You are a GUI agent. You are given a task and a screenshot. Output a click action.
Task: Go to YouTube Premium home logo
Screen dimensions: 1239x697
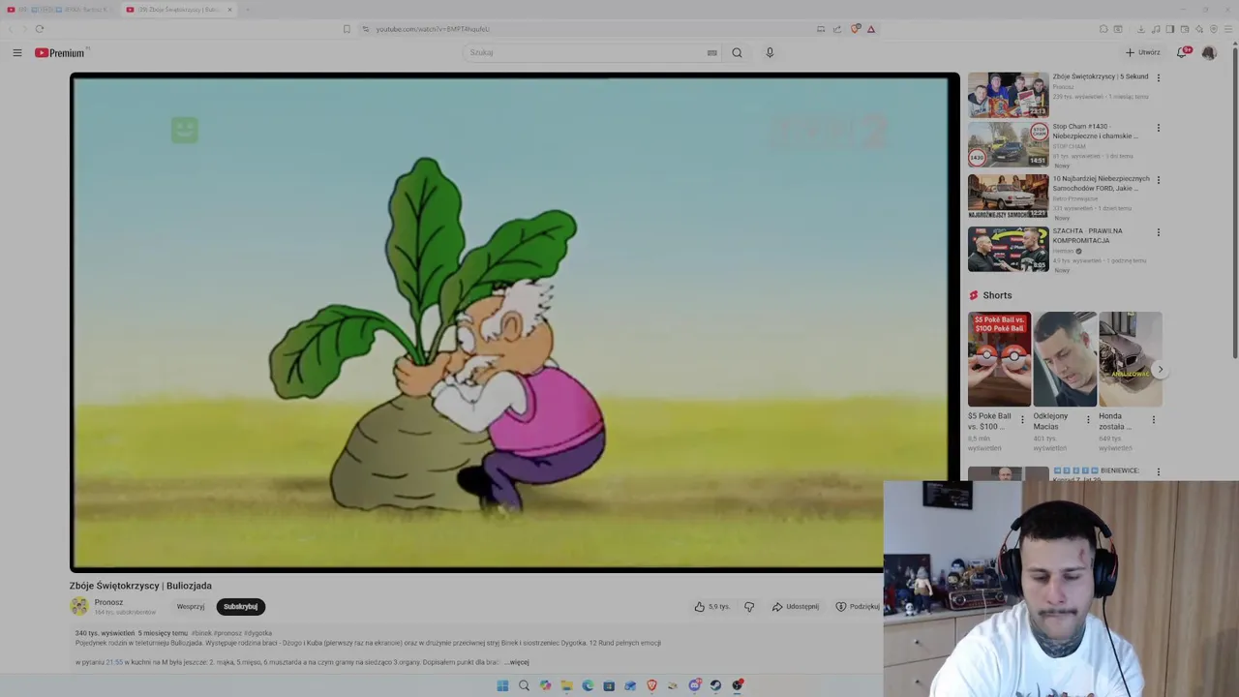[60, 53]
